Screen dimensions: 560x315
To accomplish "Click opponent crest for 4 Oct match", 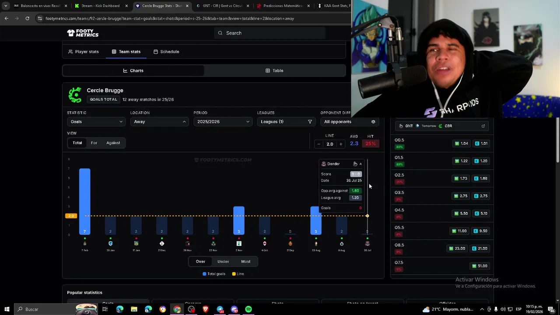I will (265, 244).
